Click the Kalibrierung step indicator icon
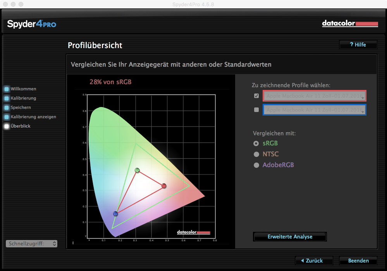 pyautogui.click(x=7, y=98)
